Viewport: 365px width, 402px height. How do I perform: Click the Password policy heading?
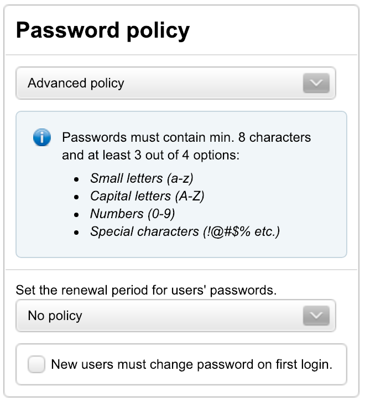pyautogui.click(x=103, y=30)
